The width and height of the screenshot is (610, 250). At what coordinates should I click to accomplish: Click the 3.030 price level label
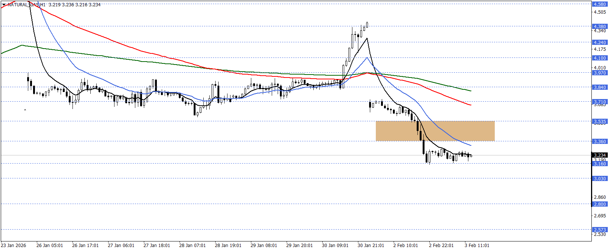(x=600, y=178)
